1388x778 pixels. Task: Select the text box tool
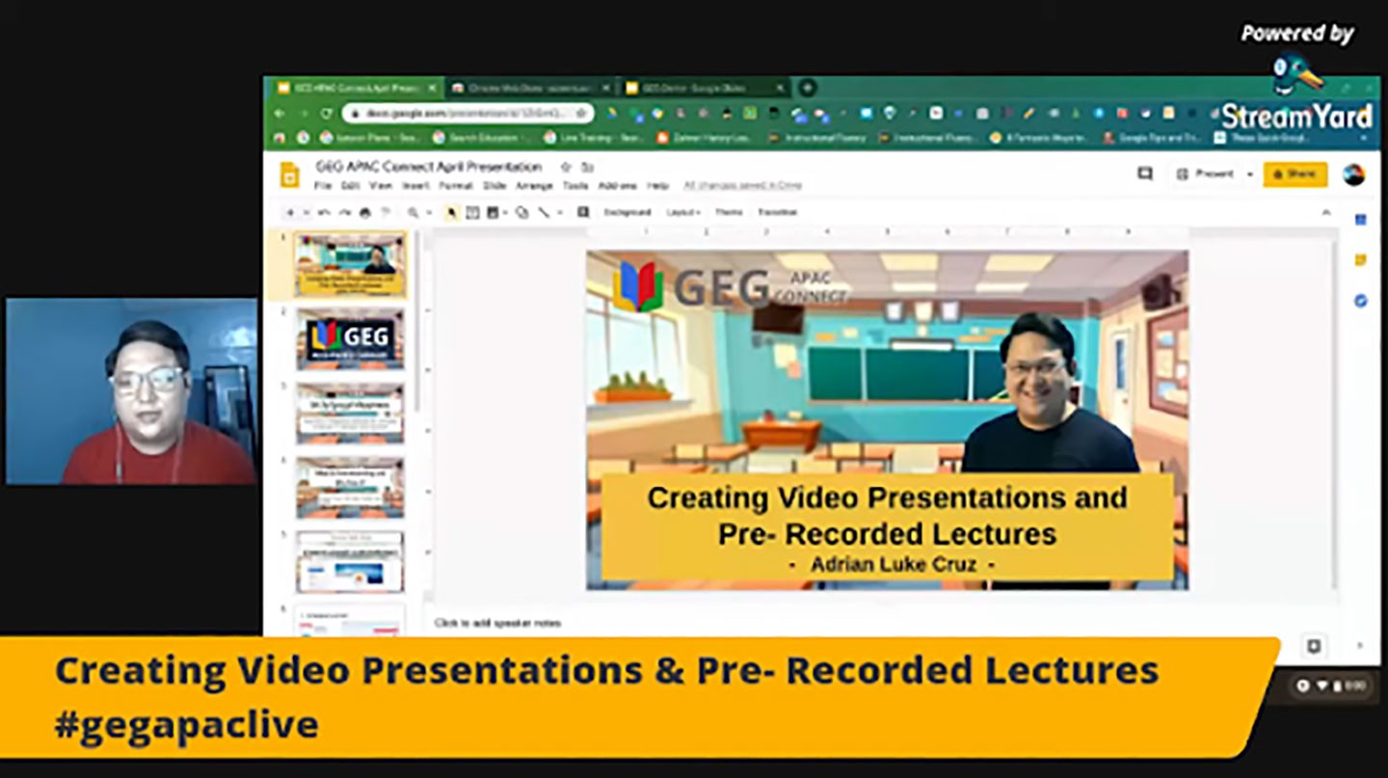(472, 212)
